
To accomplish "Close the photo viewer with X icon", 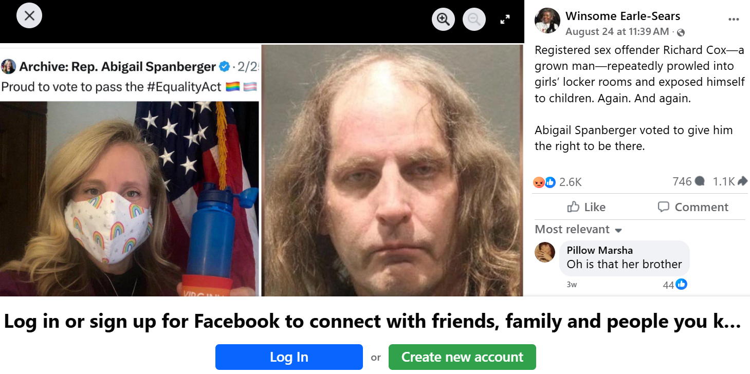I will [x=29, y=15].
